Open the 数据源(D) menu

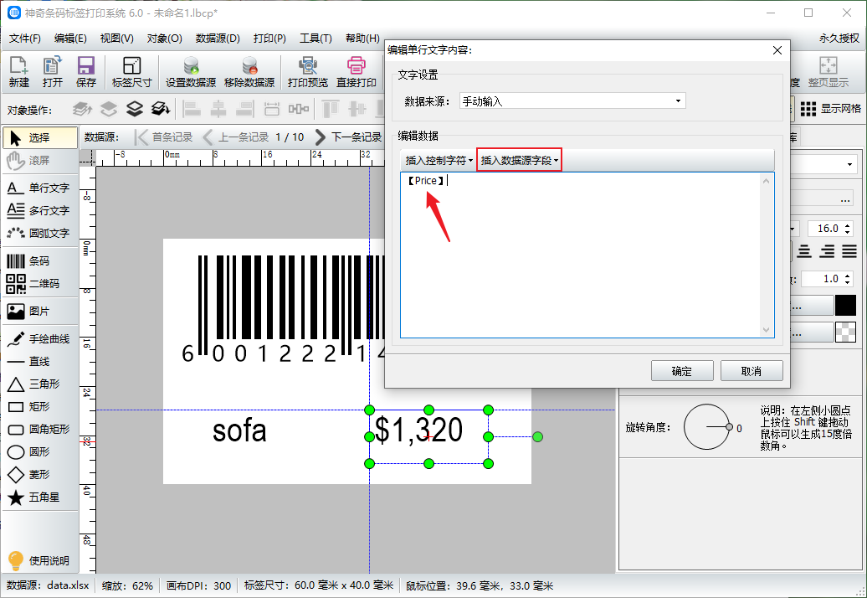(x=218, y=39)
